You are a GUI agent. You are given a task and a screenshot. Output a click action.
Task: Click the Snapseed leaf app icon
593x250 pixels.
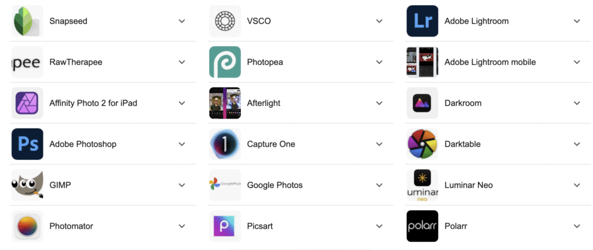coord(27,21)
